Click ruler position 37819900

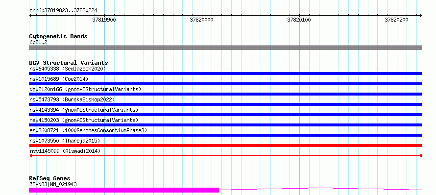tap(104, 20)
